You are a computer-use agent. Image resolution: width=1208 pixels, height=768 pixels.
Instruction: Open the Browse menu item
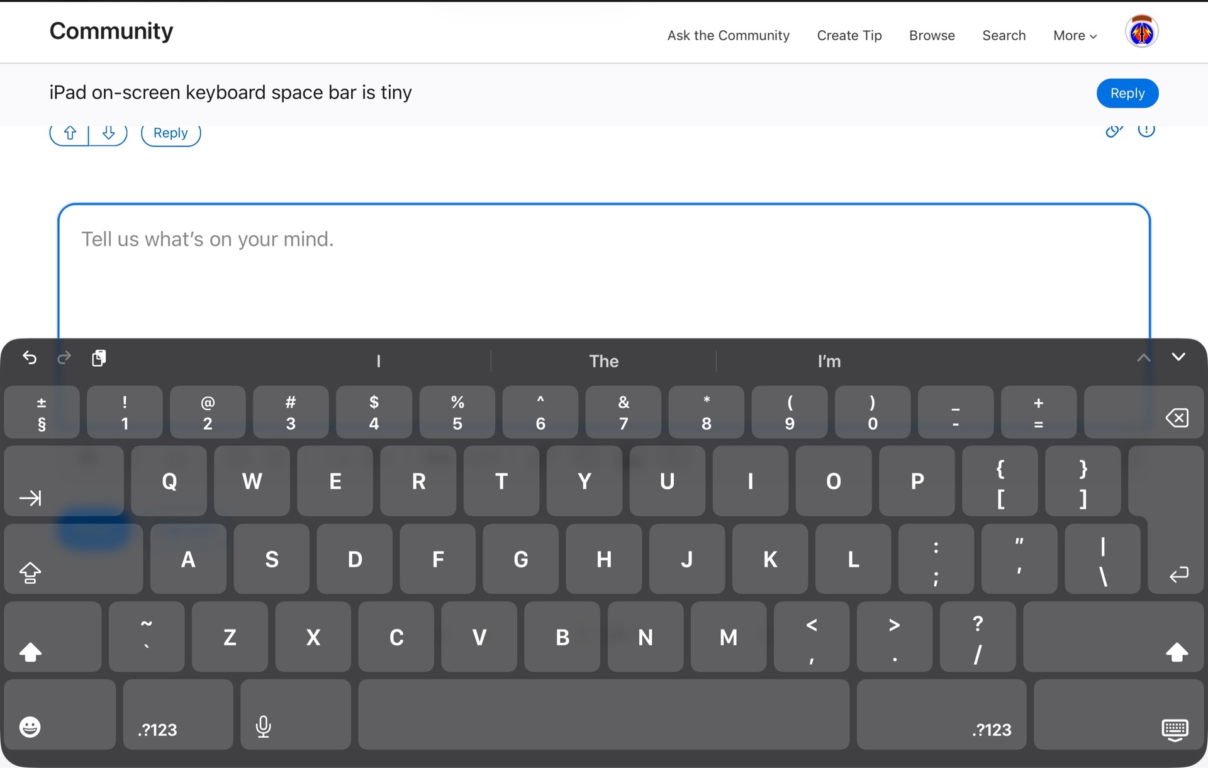click(x=931, y=36)
